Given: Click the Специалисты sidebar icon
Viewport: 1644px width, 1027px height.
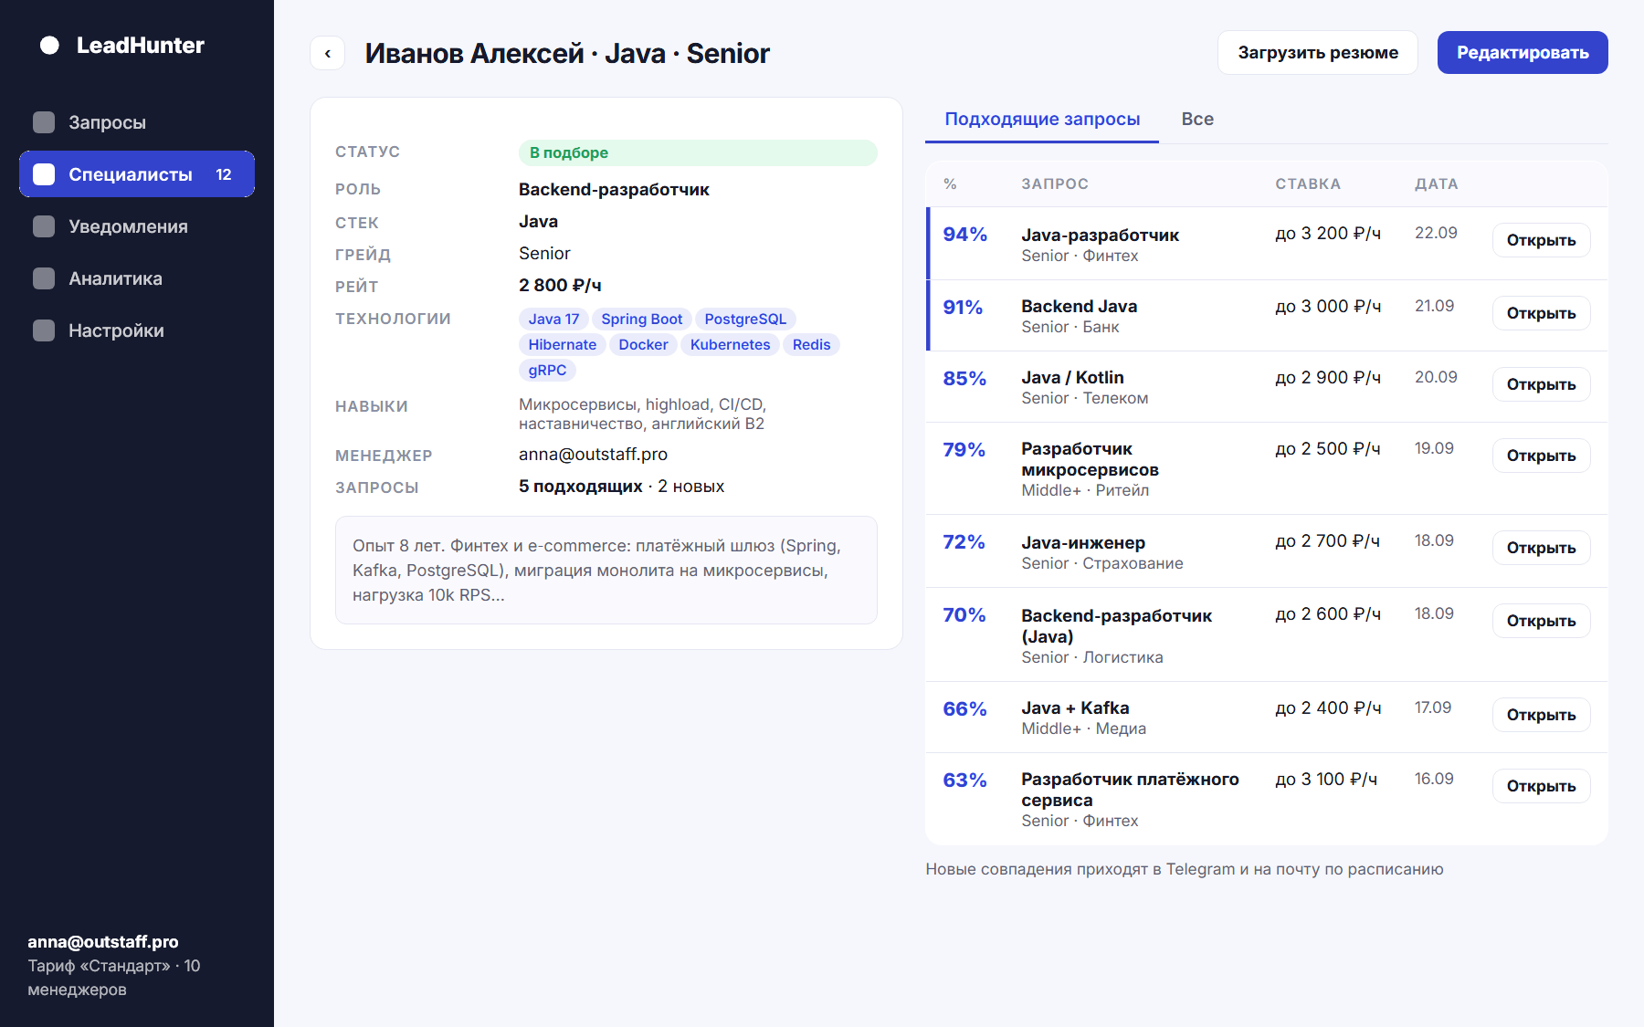Looking at the screenshot, I should pyautogui.click(x=44, y=174).
